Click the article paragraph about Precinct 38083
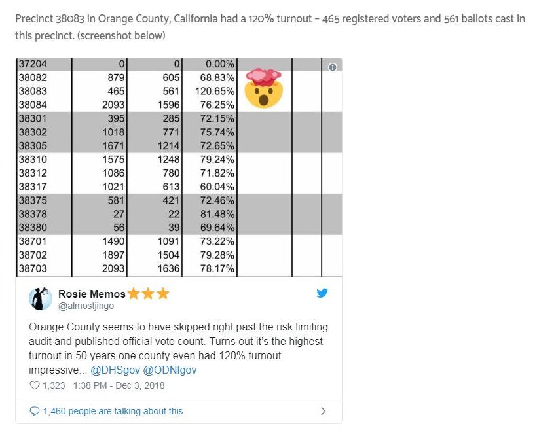Viewport: 537px width, 428px height. coord(268,26)
